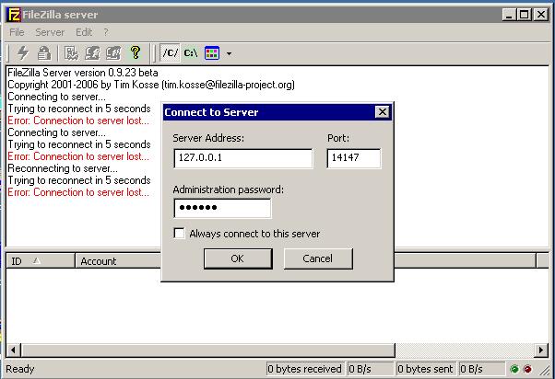Click the Port input field
555x379 pixels.
pos(354,158)
